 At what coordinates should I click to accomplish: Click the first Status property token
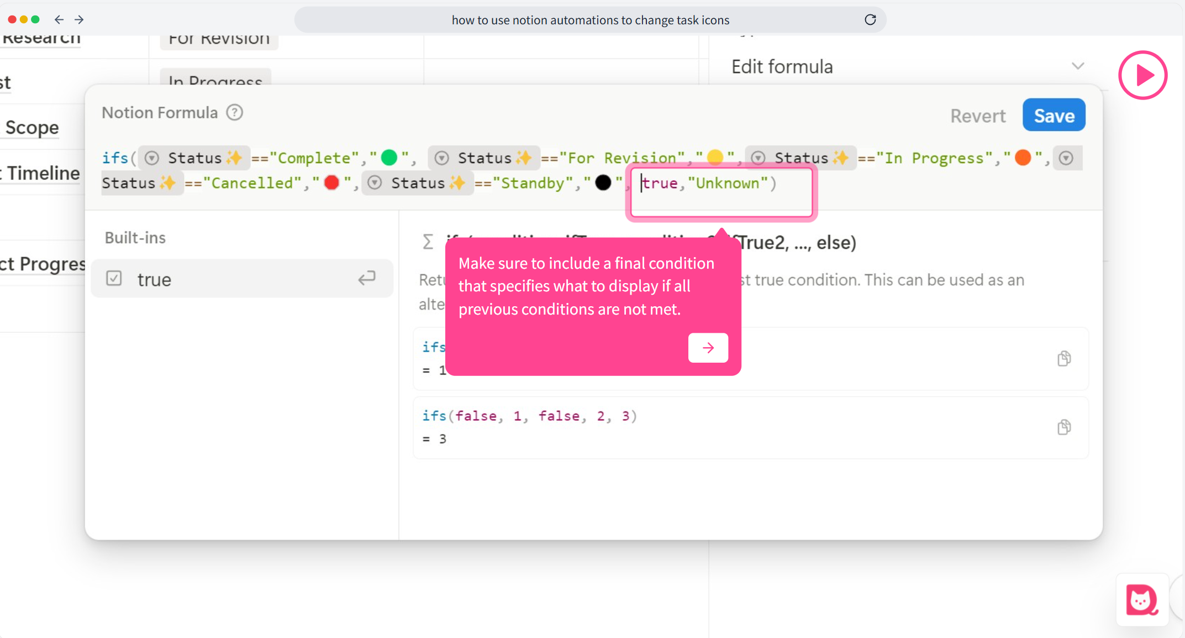(x=194, y=158)
